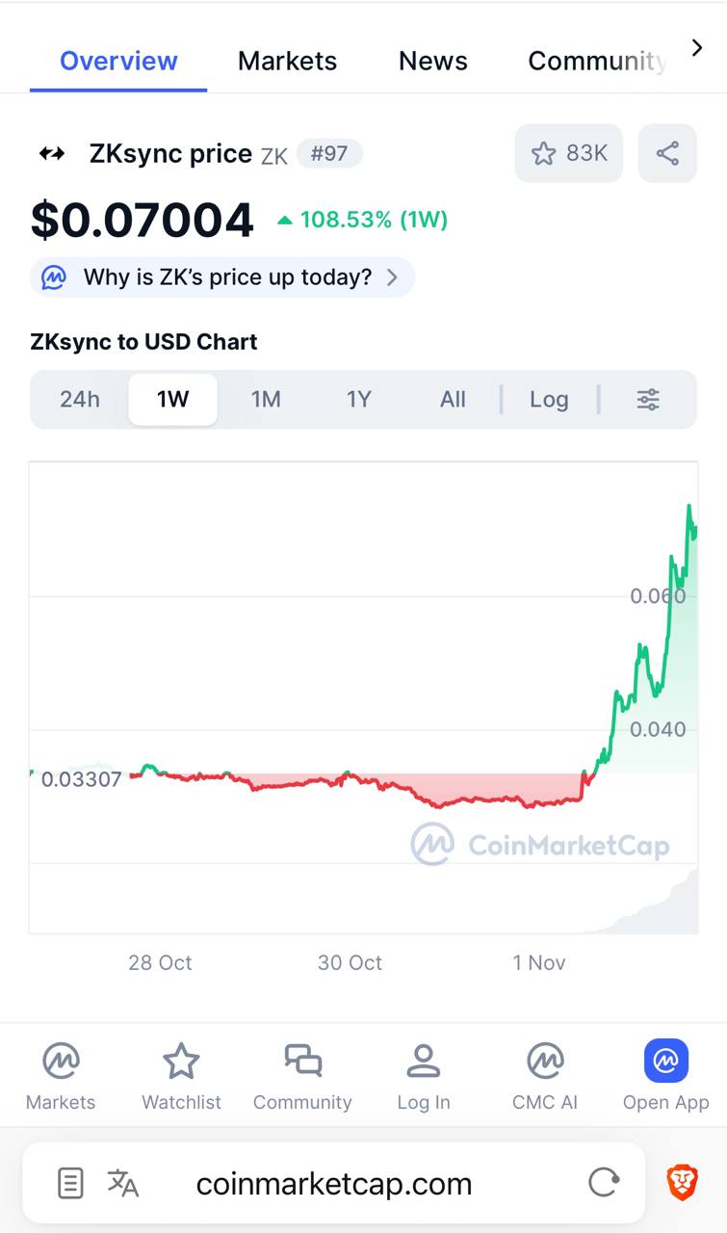
Task: Tap the Open App button
Action: [x=665, y=1076]
